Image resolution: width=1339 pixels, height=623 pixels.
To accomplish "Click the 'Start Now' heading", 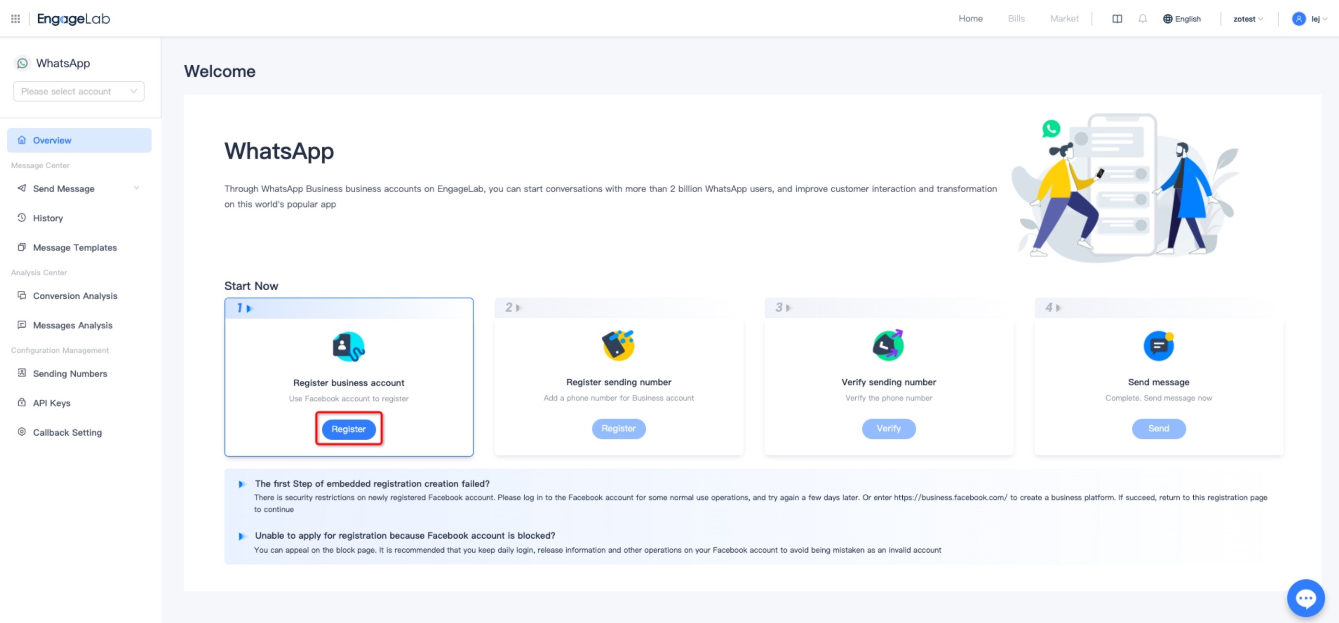I will point(251,286).
